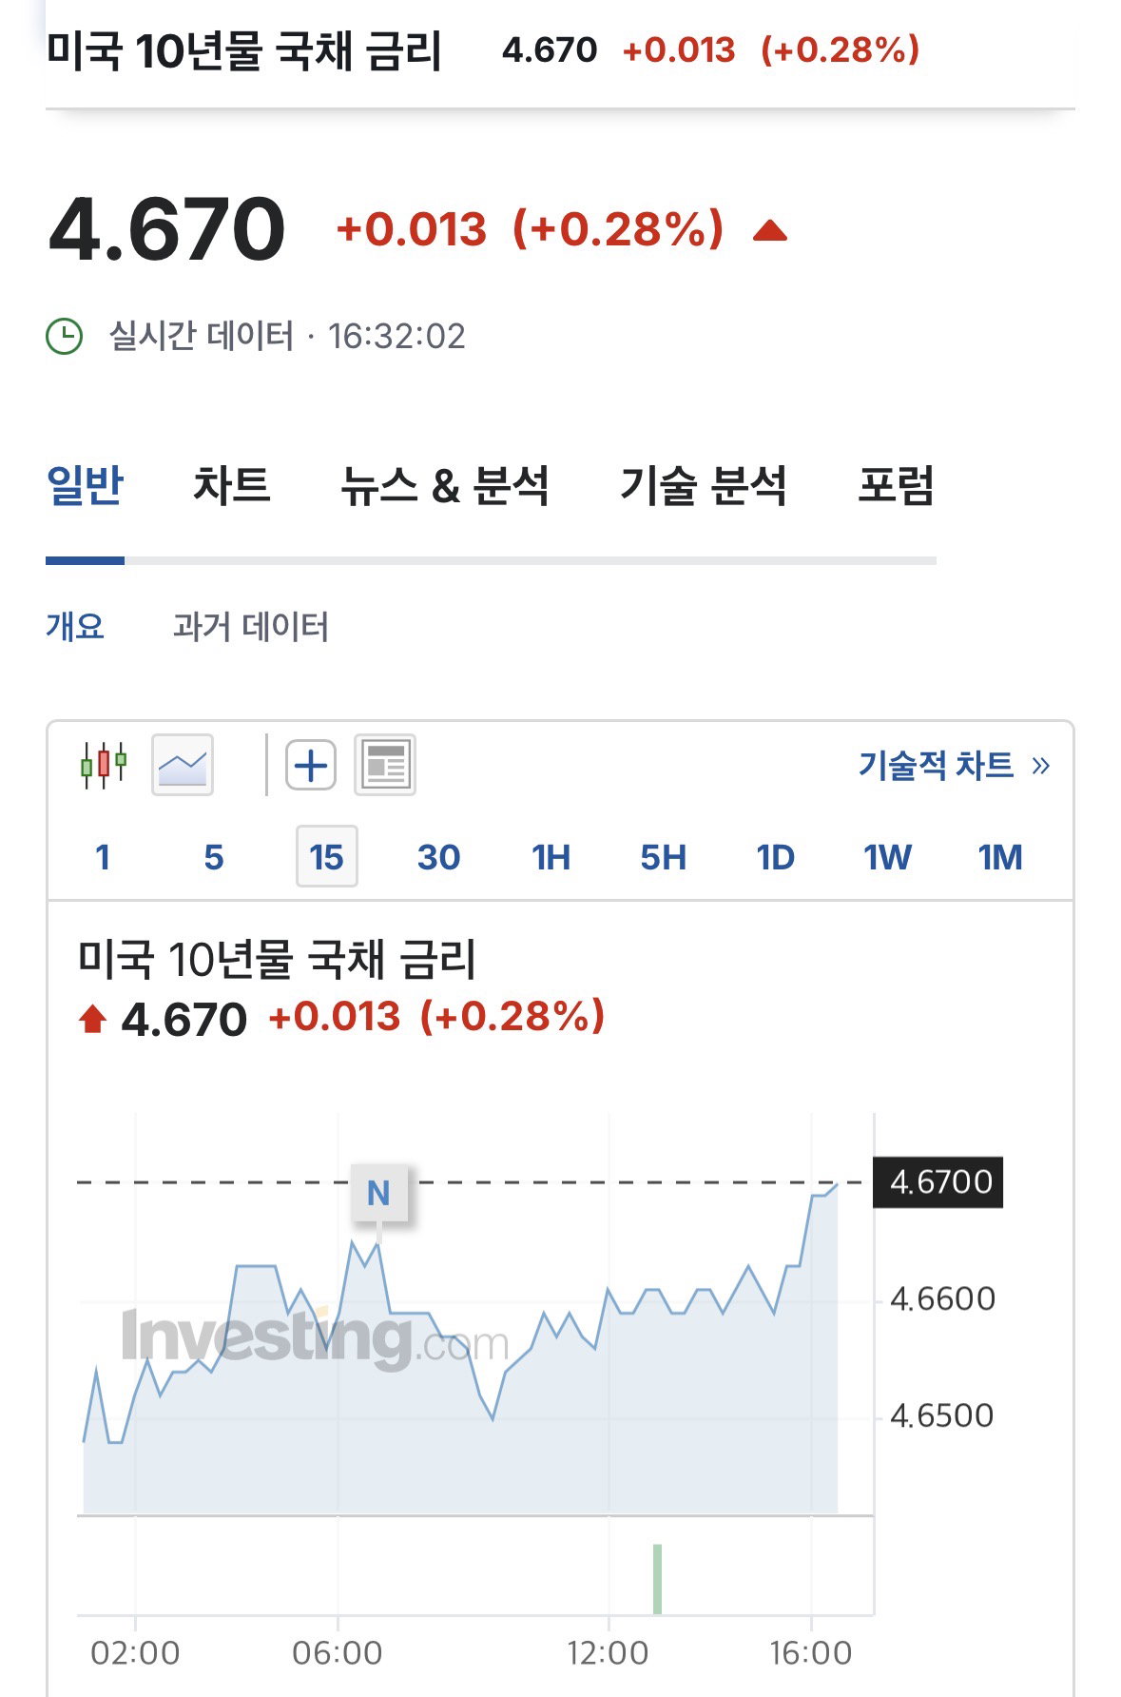The height and width of the screenshot is (1697, 1121).
Task: Open the 과거 데이터 sub-tab
Action: [251, 627]
